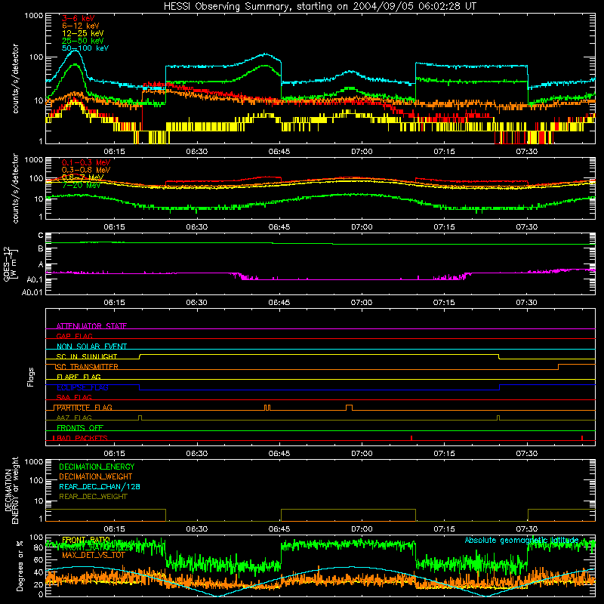Click the 06:30 tick label under decimation plot
The image size is (604, 604).
pyautogui.click(x=196, y=529)
